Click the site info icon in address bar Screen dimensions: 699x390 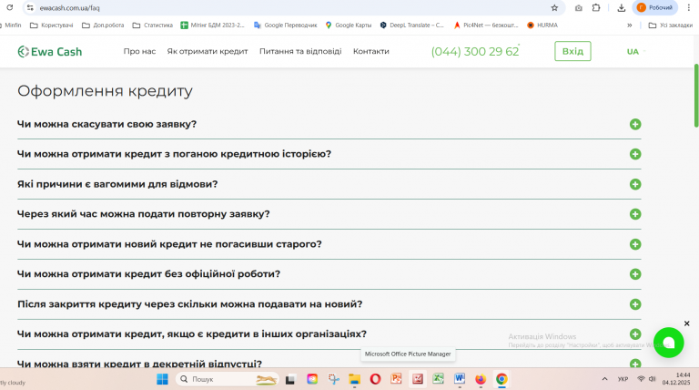click(x=30, y=7)
